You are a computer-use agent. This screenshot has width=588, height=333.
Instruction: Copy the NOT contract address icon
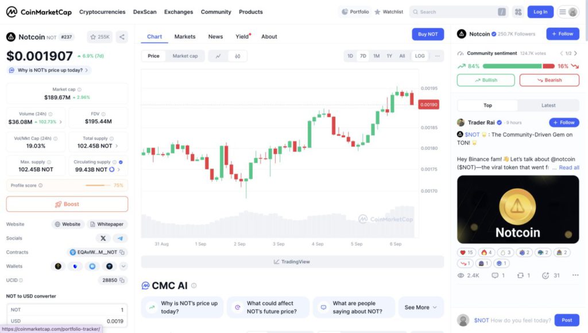coord(122,252)
